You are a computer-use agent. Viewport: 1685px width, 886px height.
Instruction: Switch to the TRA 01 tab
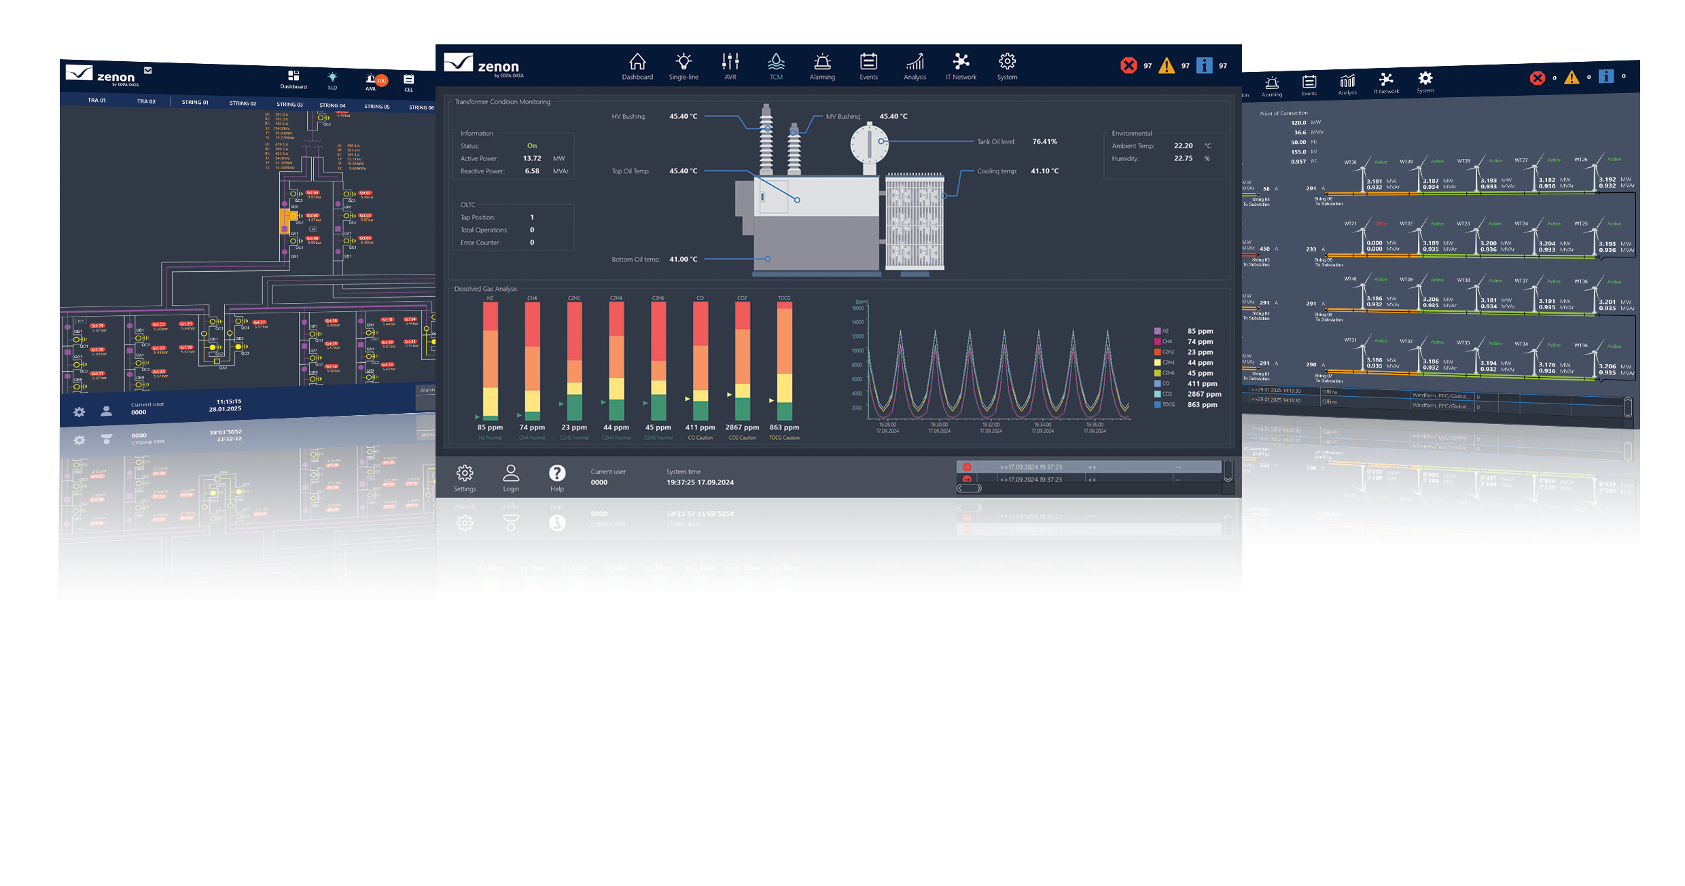[x=96, y=101]
